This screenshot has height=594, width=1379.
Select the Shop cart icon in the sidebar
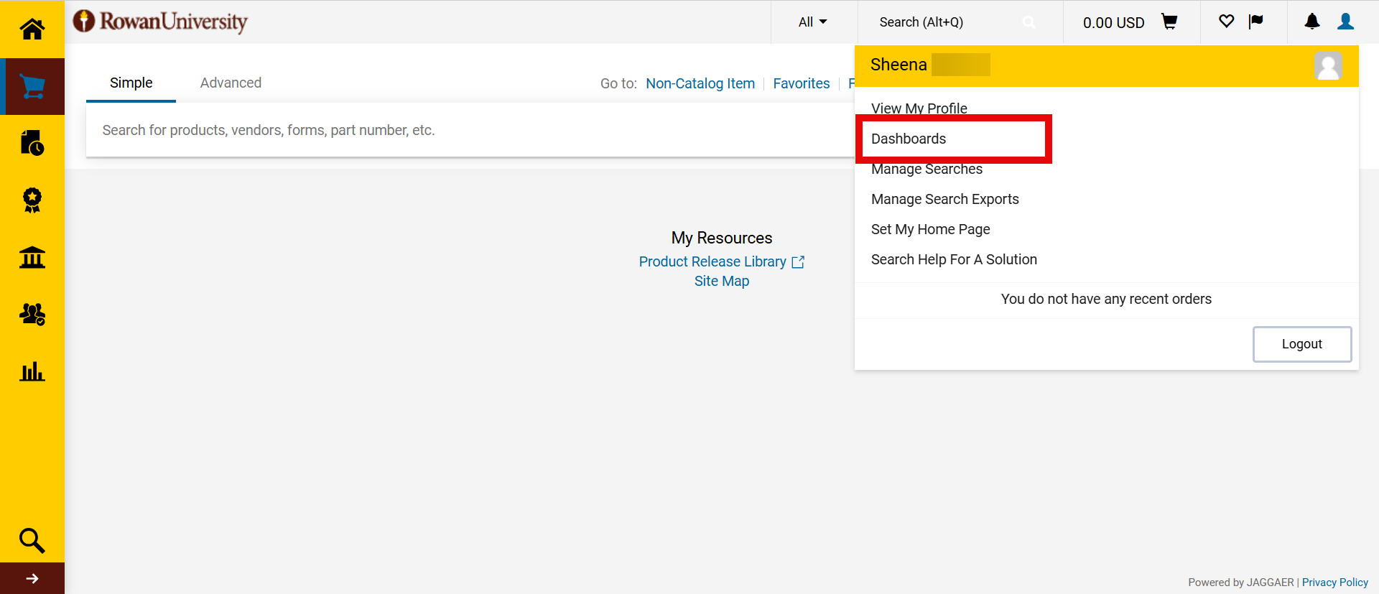[x=32, y=86]
